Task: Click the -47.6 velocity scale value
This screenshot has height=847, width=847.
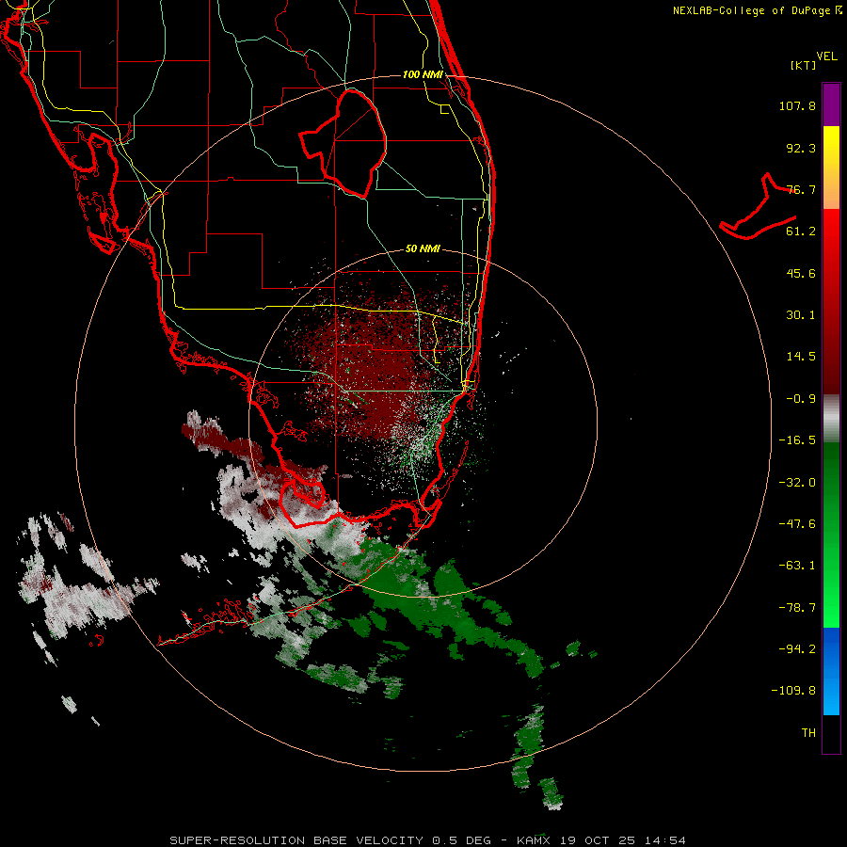Action: pos(797,524)
